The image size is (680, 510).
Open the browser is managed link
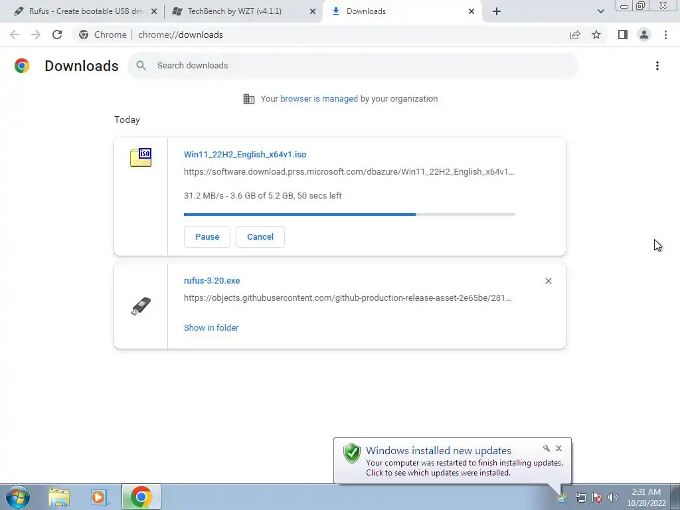pos(319,99)
